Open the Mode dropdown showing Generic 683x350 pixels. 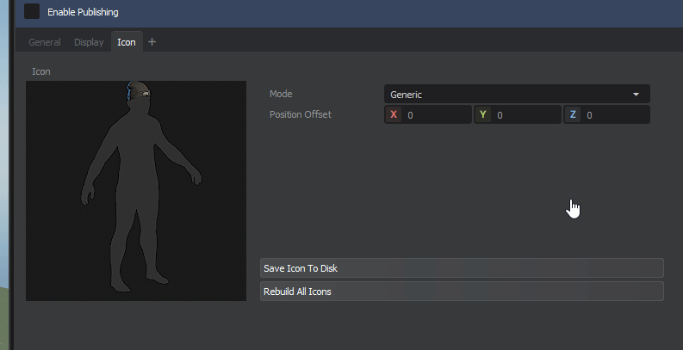pyautogui.click(x=508, y=95)
